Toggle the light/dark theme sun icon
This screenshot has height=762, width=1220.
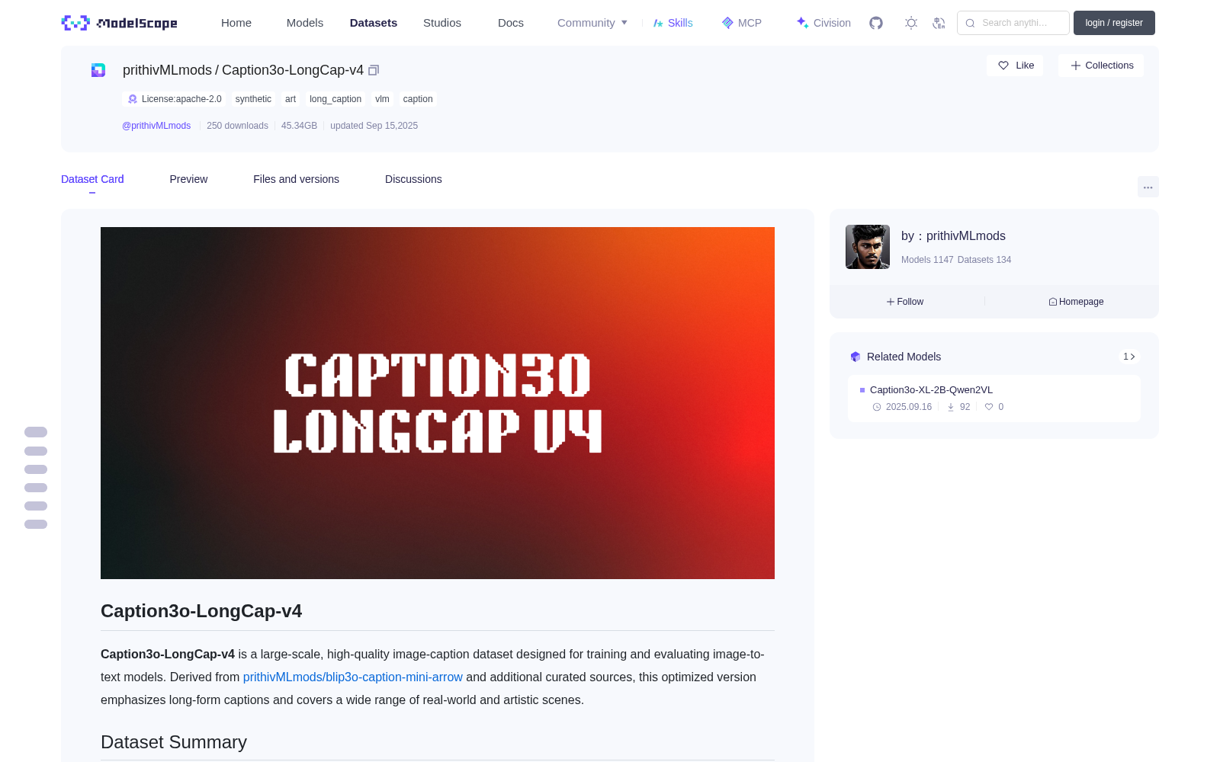pyautogui.click(x=911, y=23)
